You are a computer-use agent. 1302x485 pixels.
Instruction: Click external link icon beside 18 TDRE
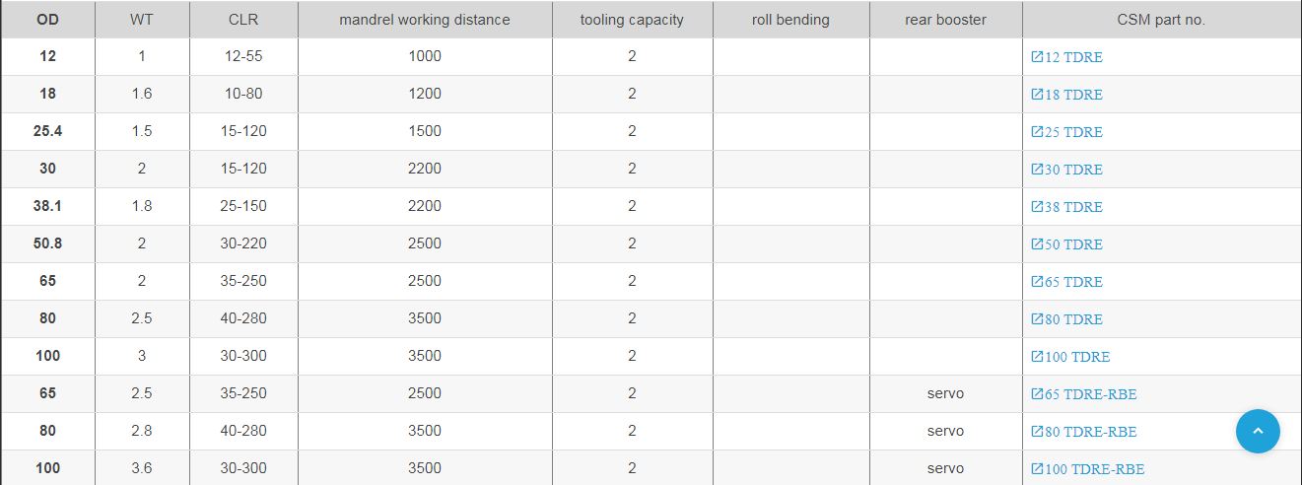click(x=1037, y=95)
